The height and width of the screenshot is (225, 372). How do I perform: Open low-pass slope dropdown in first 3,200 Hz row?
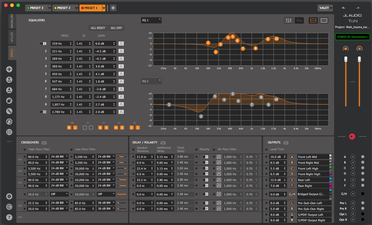point(106,157)
